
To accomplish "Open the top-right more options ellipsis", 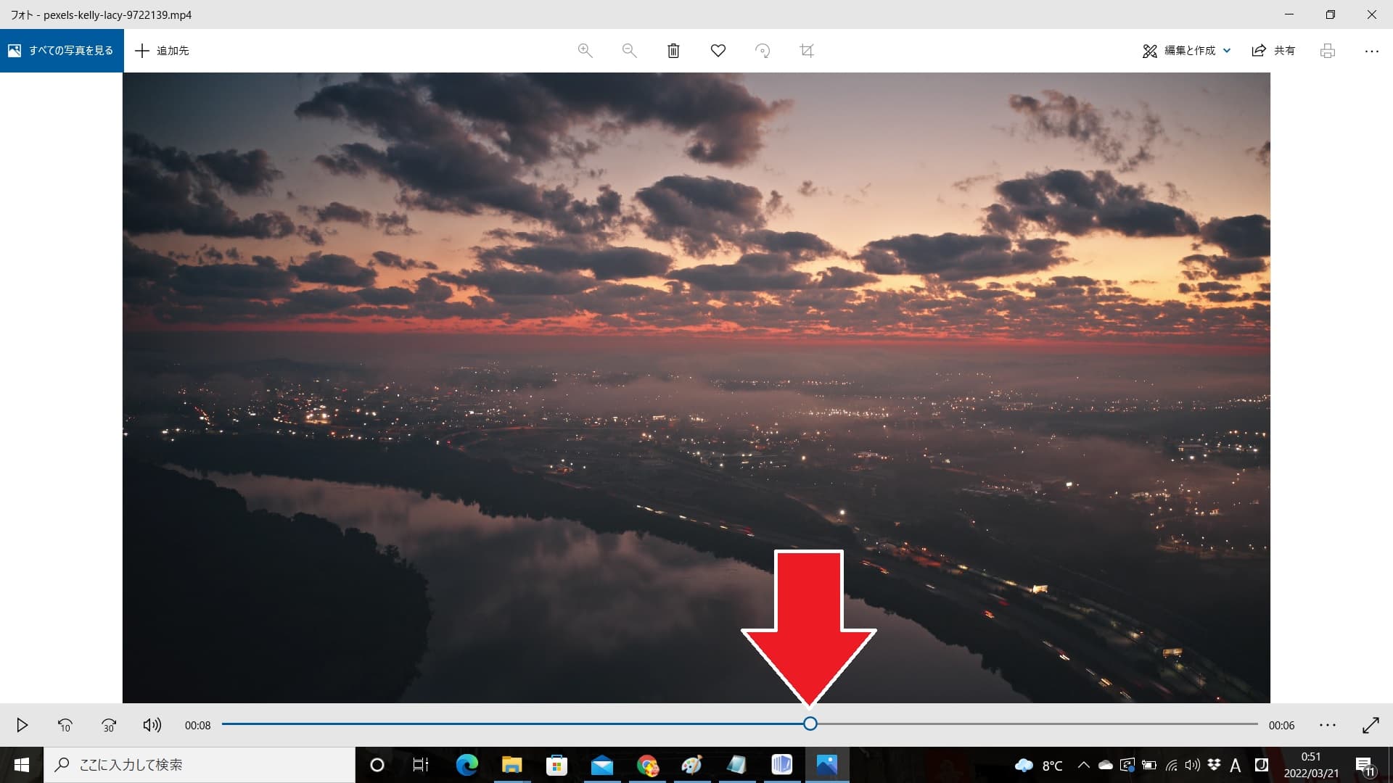I will 1371,51.
